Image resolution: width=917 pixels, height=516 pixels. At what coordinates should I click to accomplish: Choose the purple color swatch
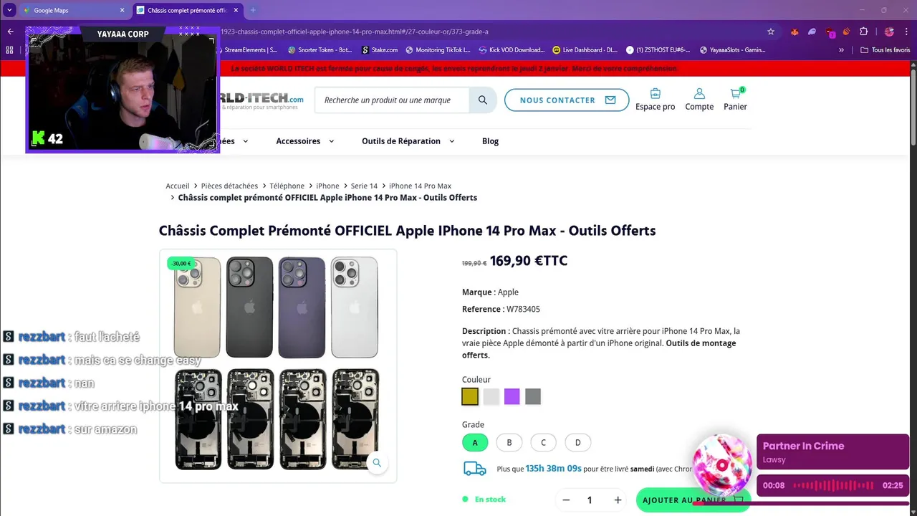click(512, 396)
